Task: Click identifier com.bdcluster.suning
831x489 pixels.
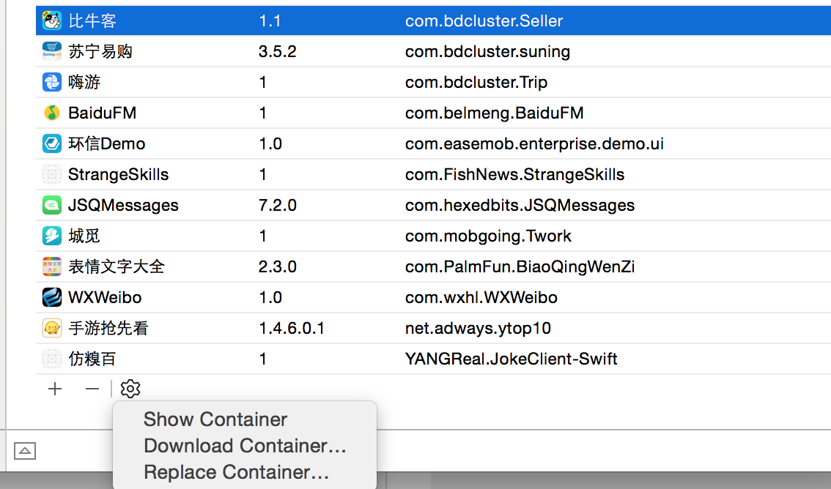Action: pos(487,51)
